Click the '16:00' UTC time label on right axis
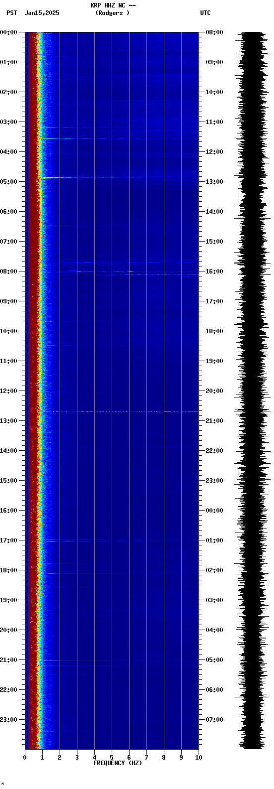 pyautogui.click(x=214, y=271)
